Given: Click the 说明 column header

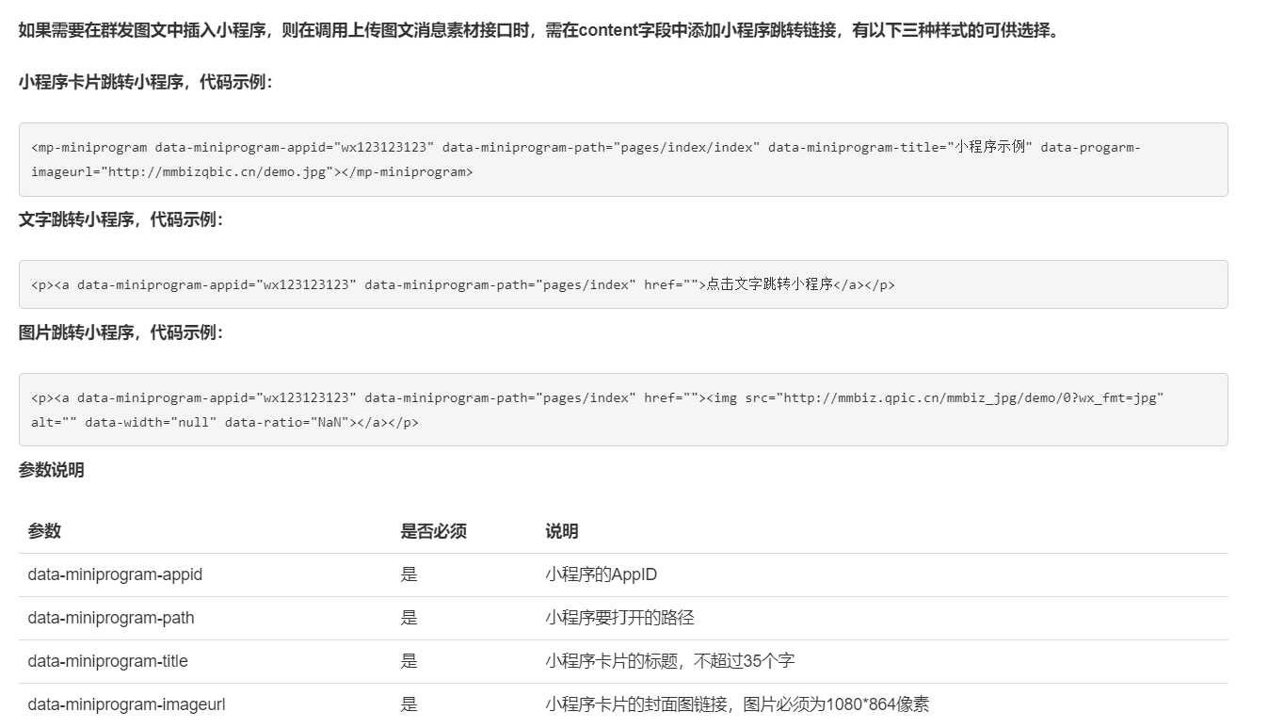Looking at the screenshot, I should [x=562, y=531].
